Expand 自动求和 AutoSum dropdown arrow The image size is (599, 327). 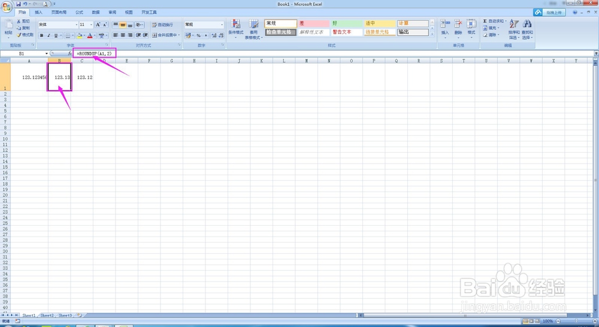506,21
